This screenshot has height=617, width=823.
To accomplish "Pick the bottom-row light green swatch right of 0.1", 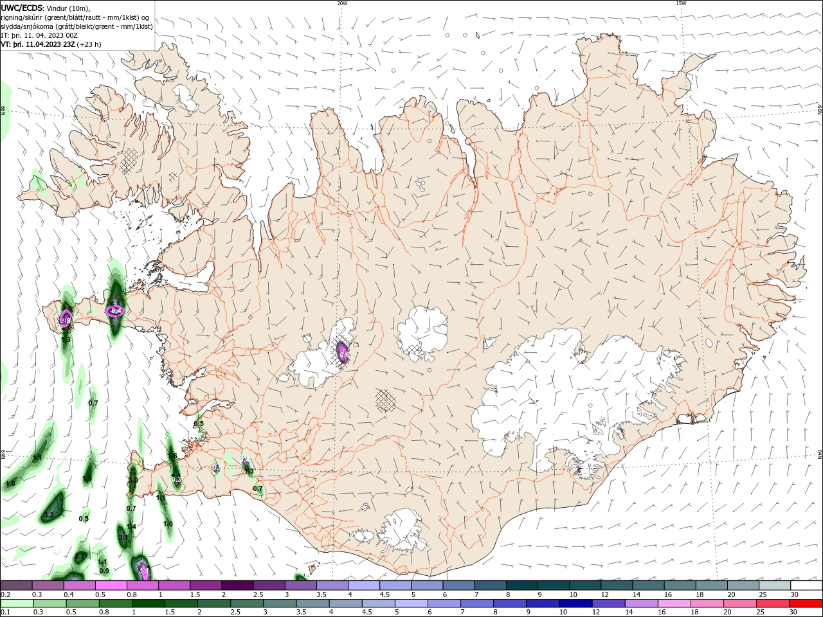I will point(17,604).
